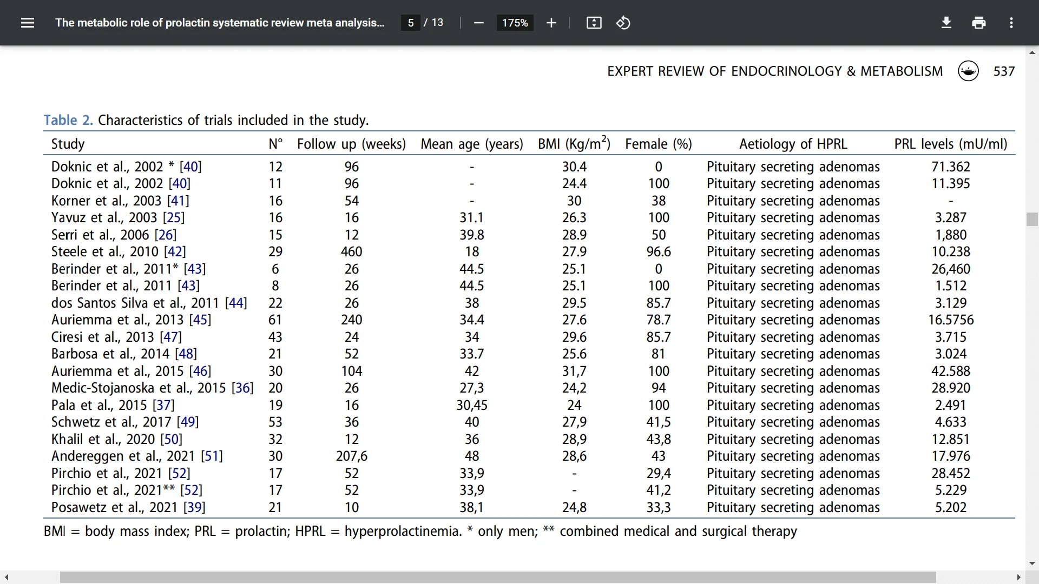
Task: Open the more actions menu
Action: click(x=1011, y=23)
